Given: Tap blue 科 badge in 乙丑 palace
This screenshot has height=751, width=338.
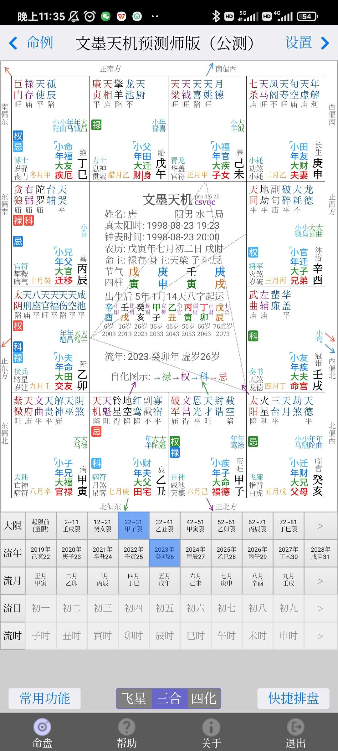Looking at the screenshot, I should [96, 463].
